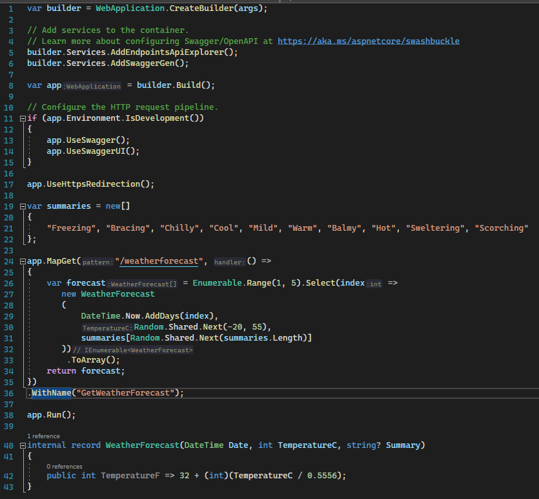The height and width of the screenshot is (499, 539).
Task: Collapse the MapGet lambda body
Action: click(x=23, y=261)
